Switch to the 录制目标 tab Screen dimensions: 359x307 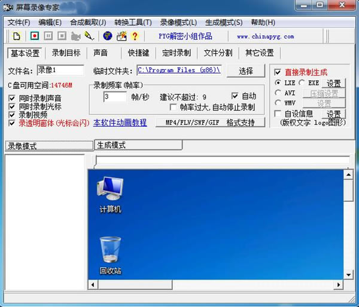tap(66, 53)
